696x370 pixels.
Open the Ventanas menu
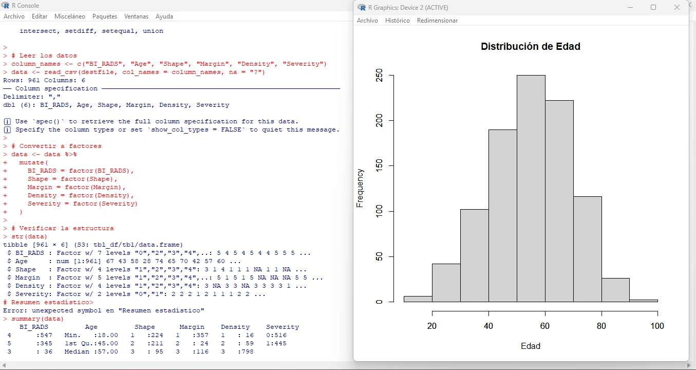pos(136,16)
